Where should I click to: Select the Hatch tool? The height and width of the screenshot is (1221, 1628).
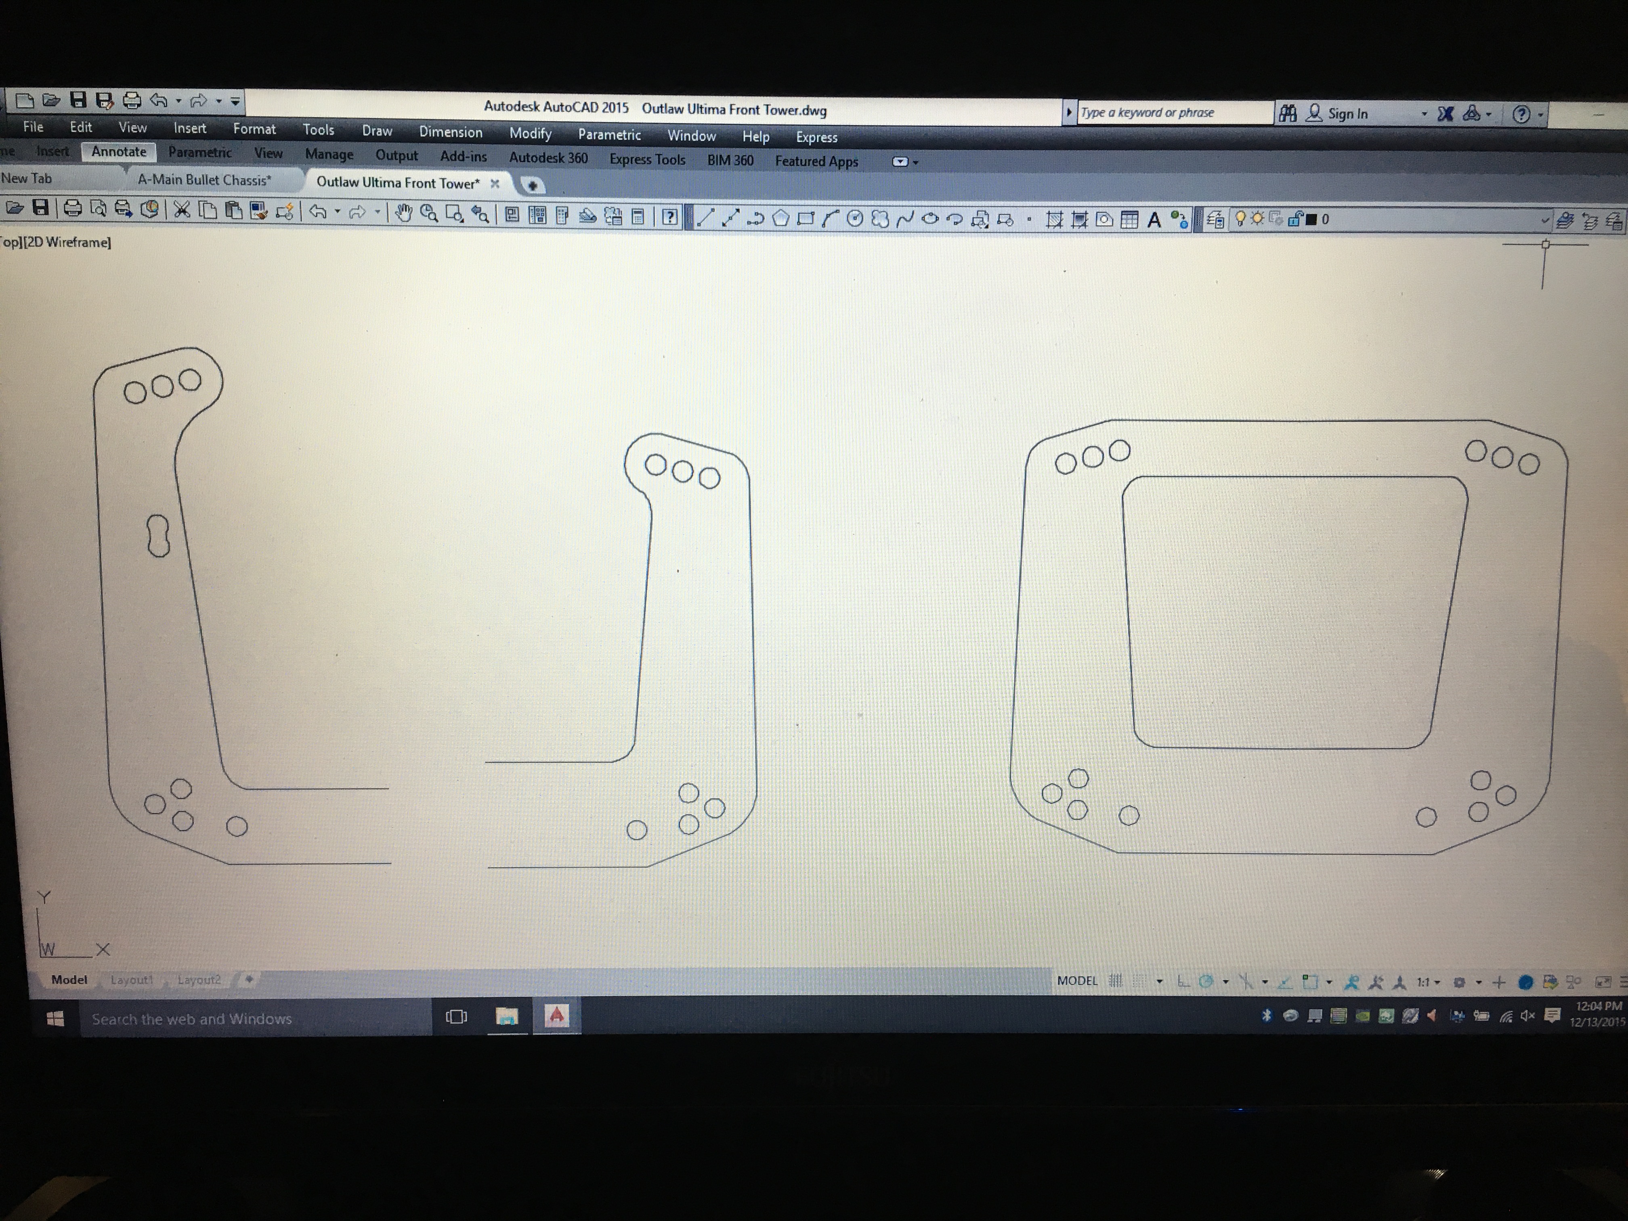[1054, 219]
